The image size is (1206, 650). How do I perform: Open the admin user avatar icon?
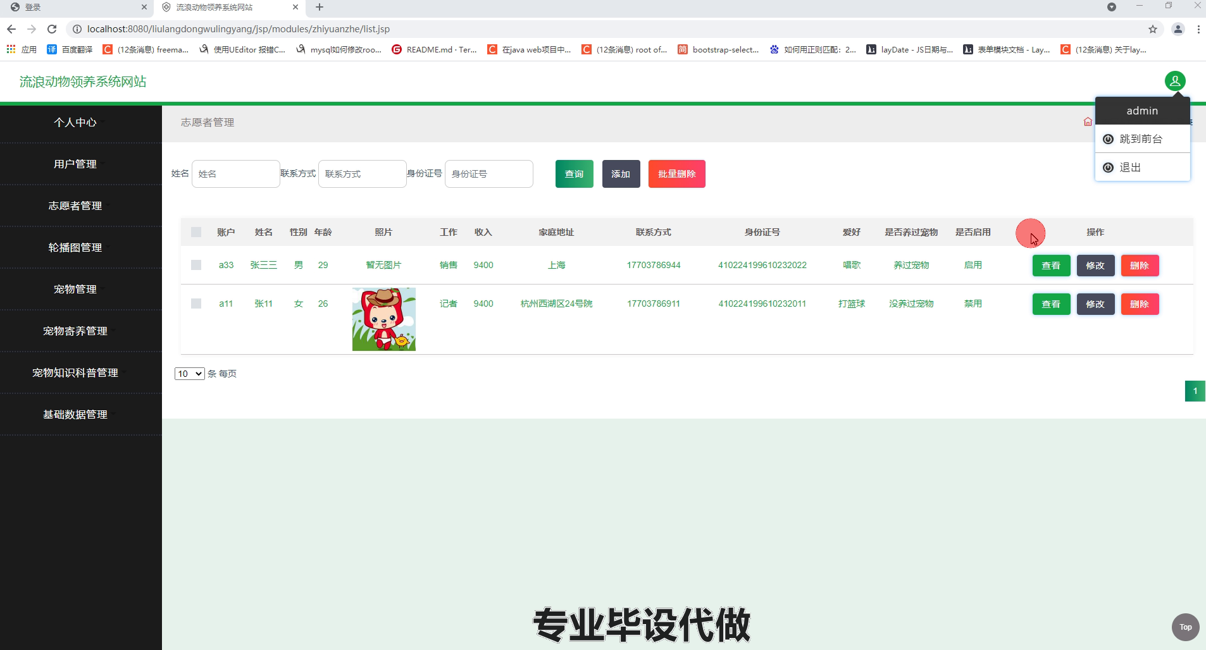click(x=1175, y=81)
